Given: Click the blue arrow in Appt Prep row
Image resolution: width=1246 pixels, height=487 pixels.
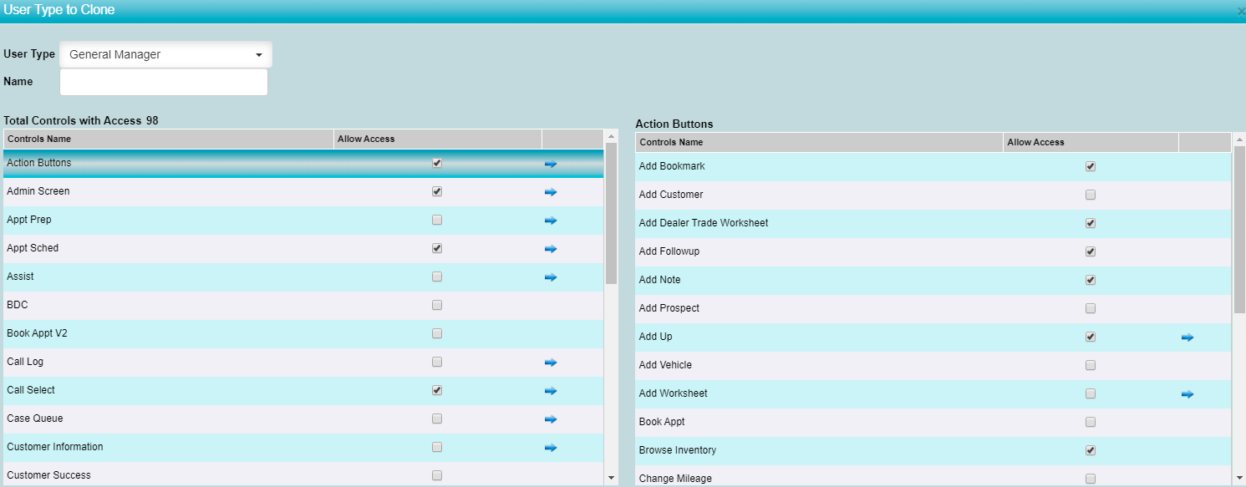Looking at the screenshot, I should click(550, 221).
